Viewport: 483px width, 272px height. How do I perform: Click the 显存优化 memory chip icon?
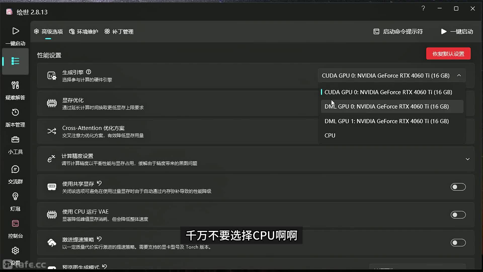click(x=52, y=103)
